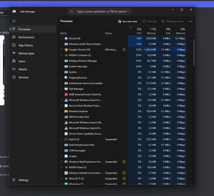Open the hamburger navigation menu
The image size is (214, 196).
[14, 21]
